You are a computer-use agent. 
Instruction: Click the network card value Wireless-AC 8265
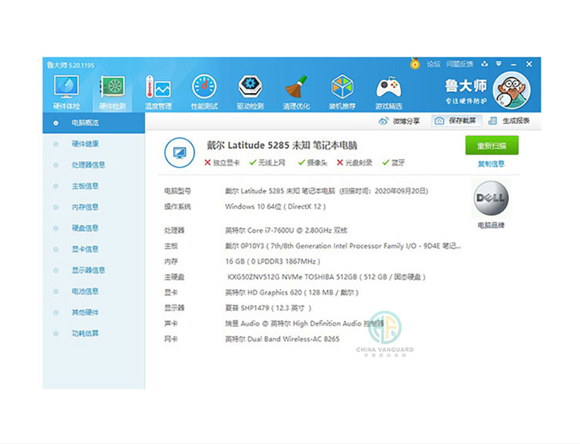tap(282, 339)
